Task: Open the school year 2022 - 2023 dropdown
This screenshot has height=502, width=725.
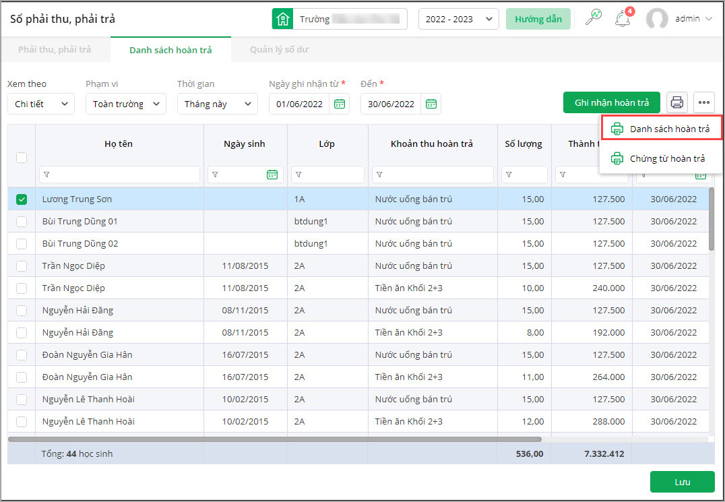Action: pos(458,19)
